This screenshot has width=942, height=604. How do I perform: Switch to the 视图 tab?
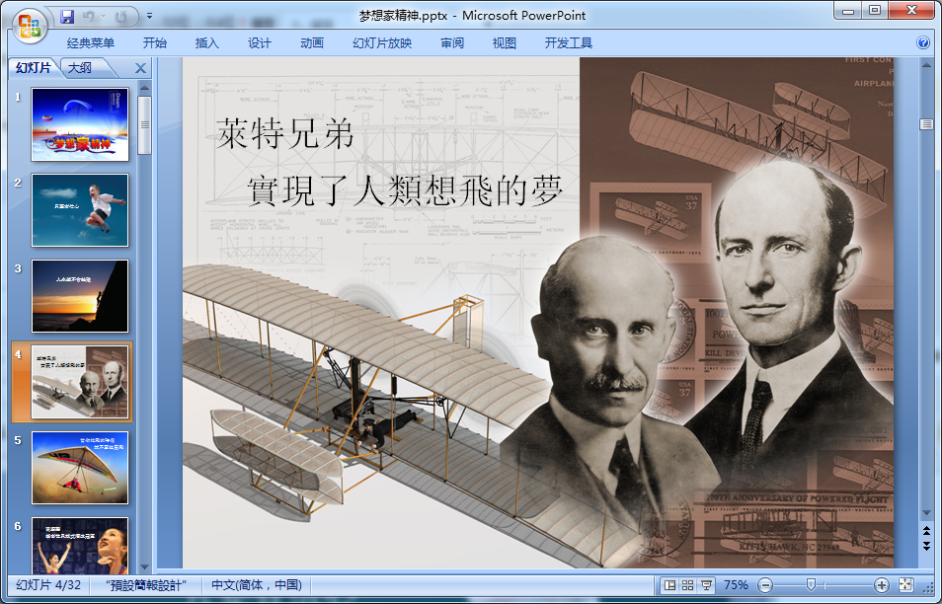pyautogui.click(x=504, y=43)
